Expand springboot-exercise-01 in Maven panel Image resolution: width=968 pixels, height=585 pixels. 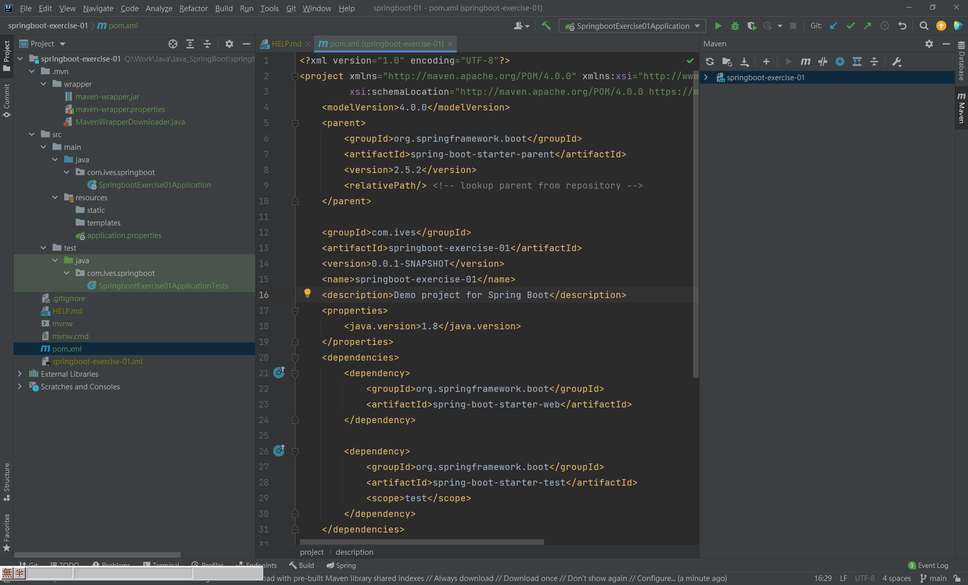pos(706,77)
